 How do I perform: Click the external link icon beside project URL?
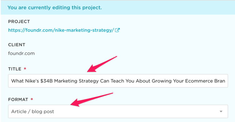[118, 30]
